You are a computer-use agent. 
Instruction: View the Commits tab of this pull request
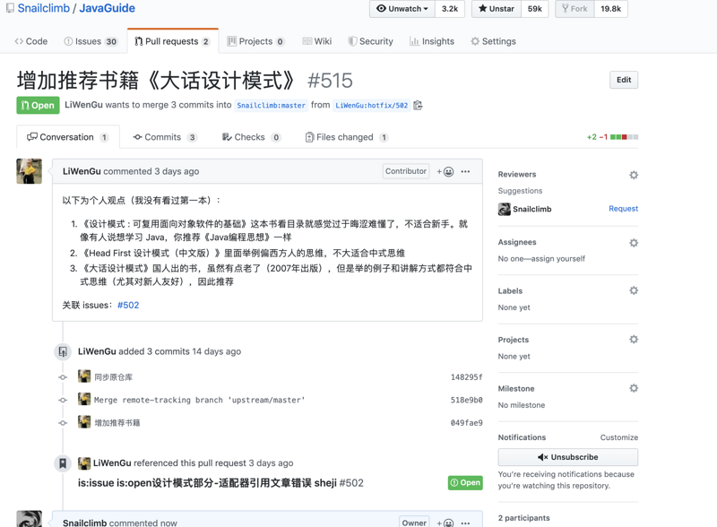click(x=165, y=136)
